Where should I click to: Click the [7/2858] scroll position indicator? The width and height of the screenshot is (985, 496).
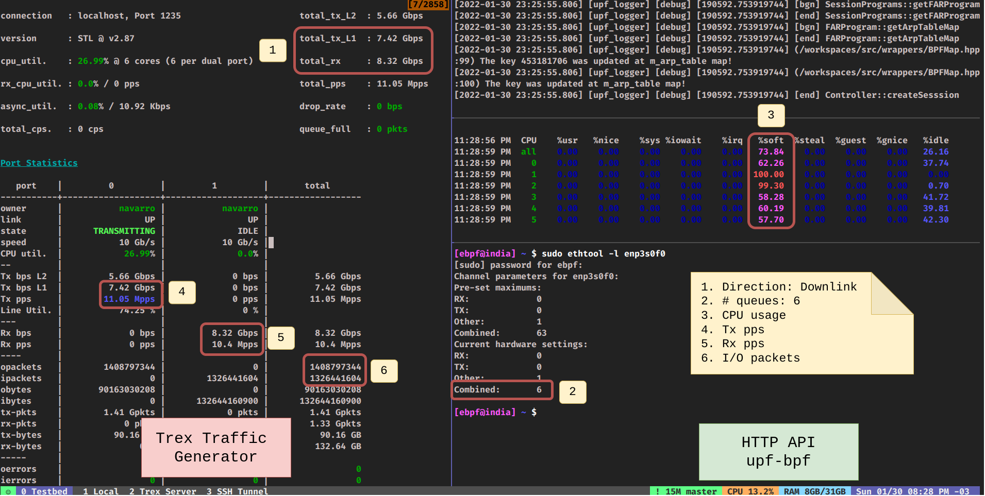[428, 5]
